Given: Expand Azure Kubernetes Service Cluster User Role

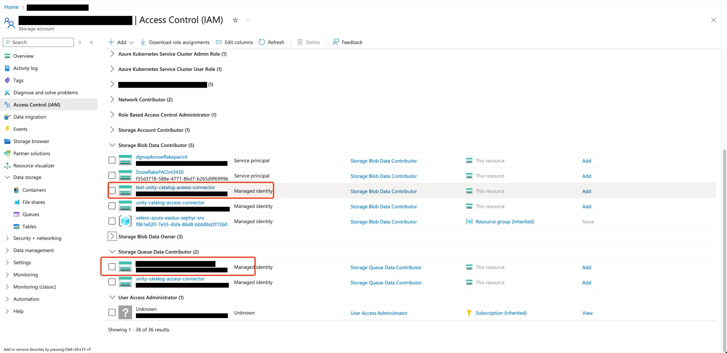Looking at the screenshot, I should click(x=112, y=69).
